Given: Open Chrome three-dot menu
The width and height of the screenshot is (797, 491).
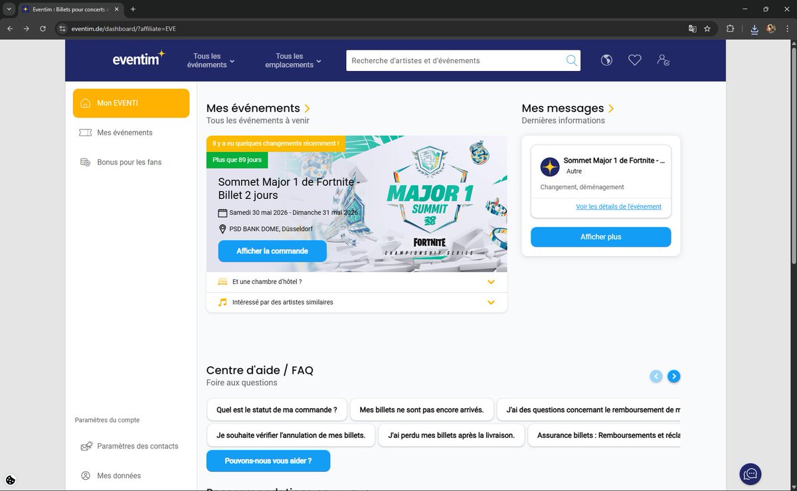Looking at the screenshot, I should click(x=787, y=29).
